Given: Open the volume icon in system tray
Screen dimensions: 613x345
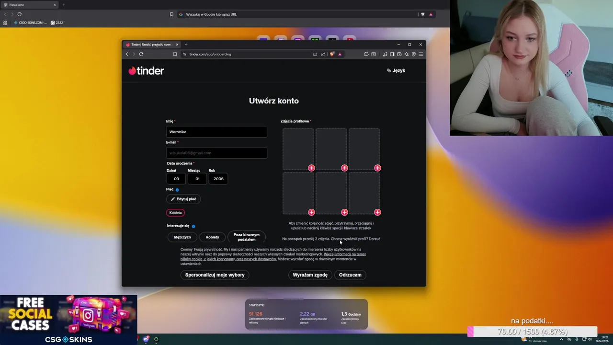Looking at the screenshot, I should [x=590, y=339].
